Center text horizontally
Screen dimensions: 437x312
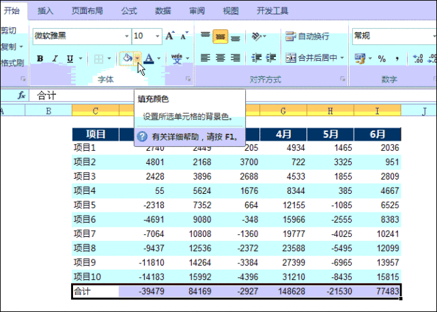[220, 58]
